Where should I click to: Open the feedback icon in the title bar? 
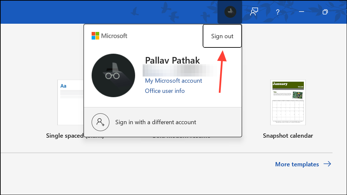tap(254, 12)
